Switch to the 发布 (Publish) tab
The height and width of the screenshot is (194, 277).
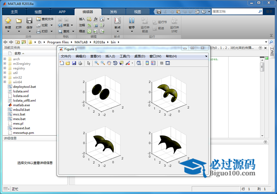(114, 12)
